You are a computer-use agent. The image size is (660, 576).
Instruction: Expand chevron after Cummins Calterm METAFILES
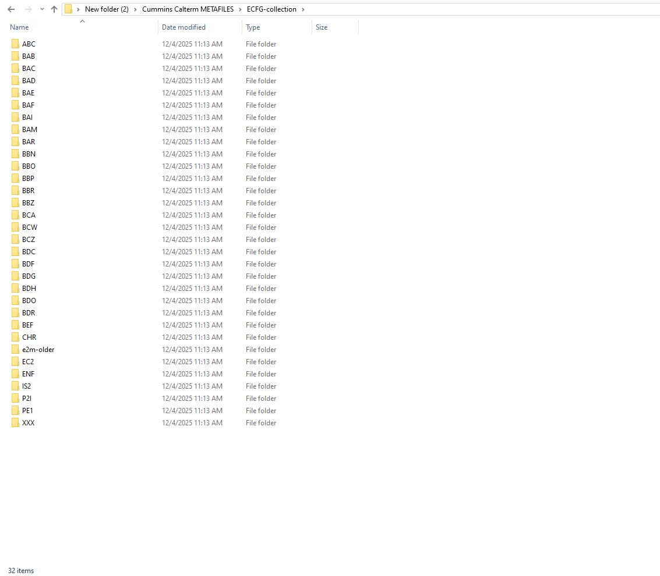point(241,9)
